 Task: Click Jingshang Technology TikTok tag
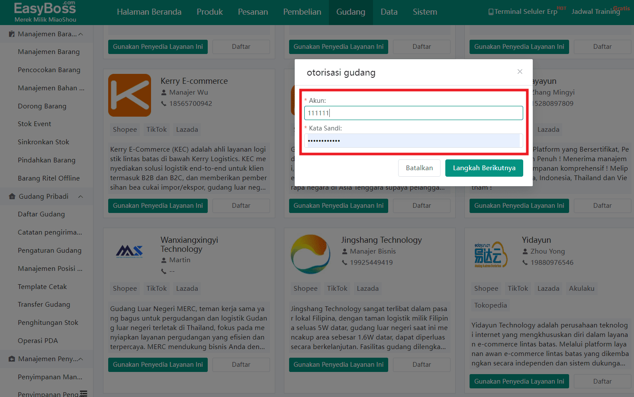tap(337, 289)
